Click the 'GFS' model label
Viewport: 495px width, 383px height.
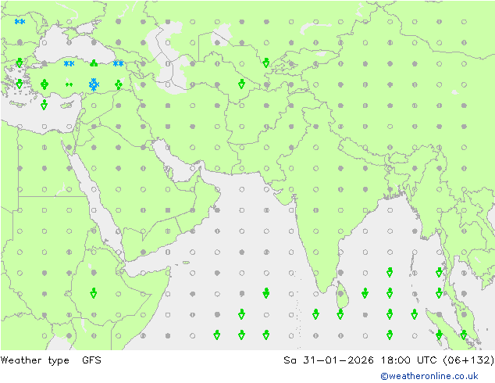click(x=91, y=360)
